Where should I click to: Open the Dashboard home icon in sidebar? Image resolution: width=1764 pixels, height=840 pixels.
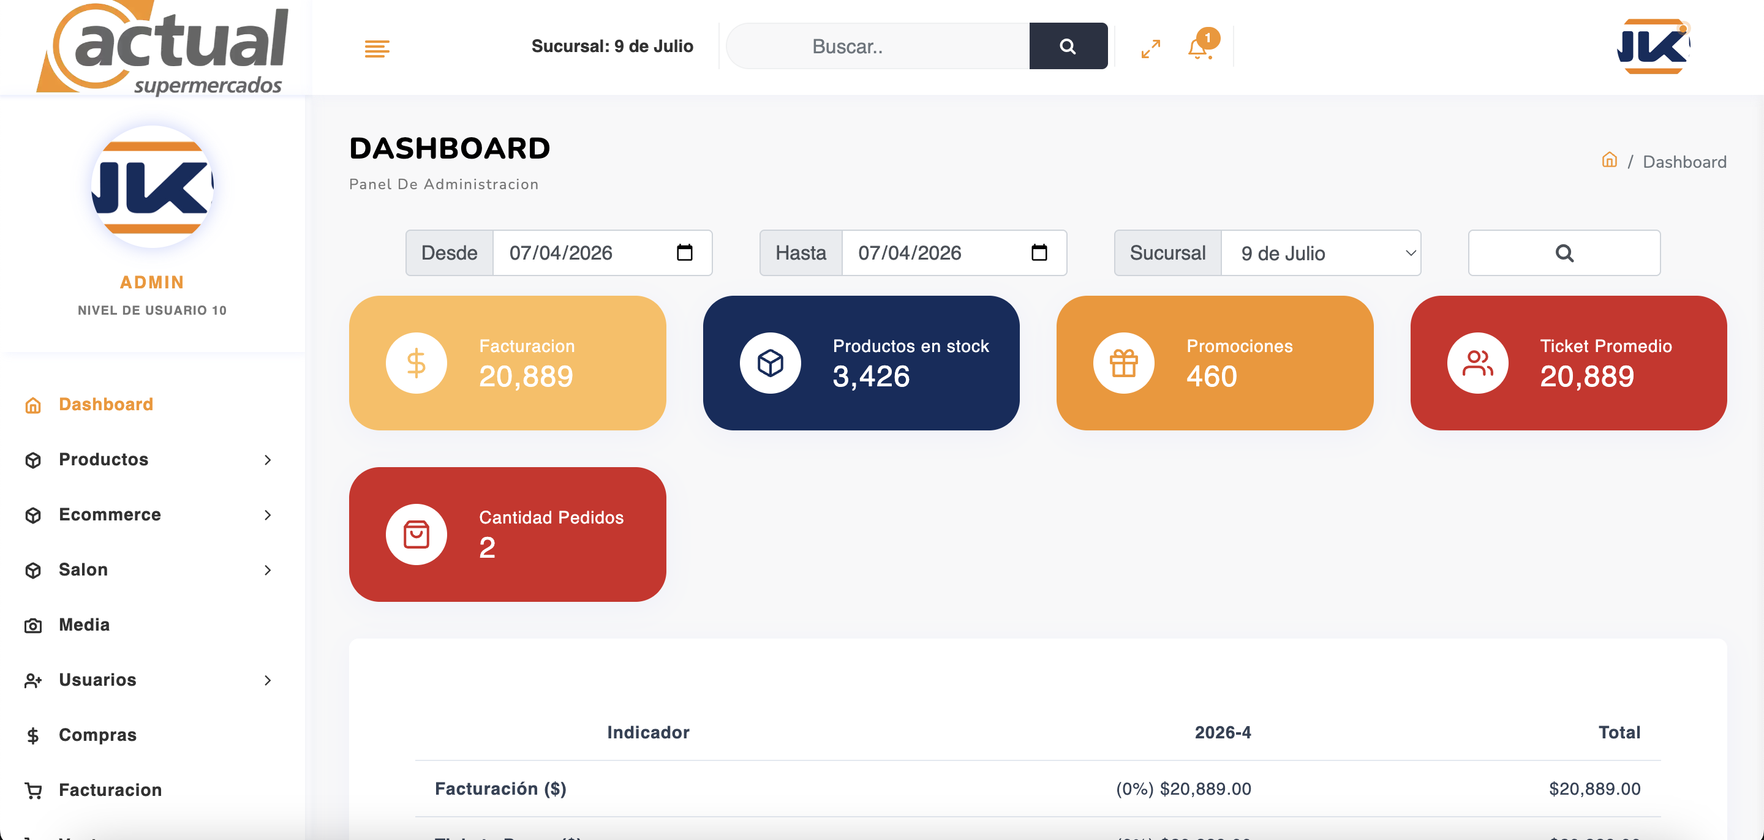click(x=33, y=405)
